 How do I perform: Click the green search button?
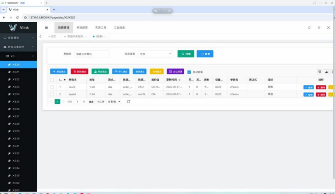tap(186, 54)
